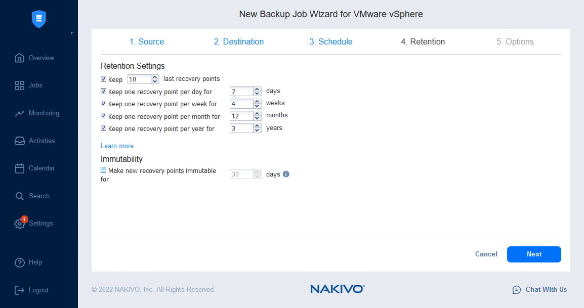Click the Logout icon
This screenshot has height=308, width=584.
[x=19, y=290]
